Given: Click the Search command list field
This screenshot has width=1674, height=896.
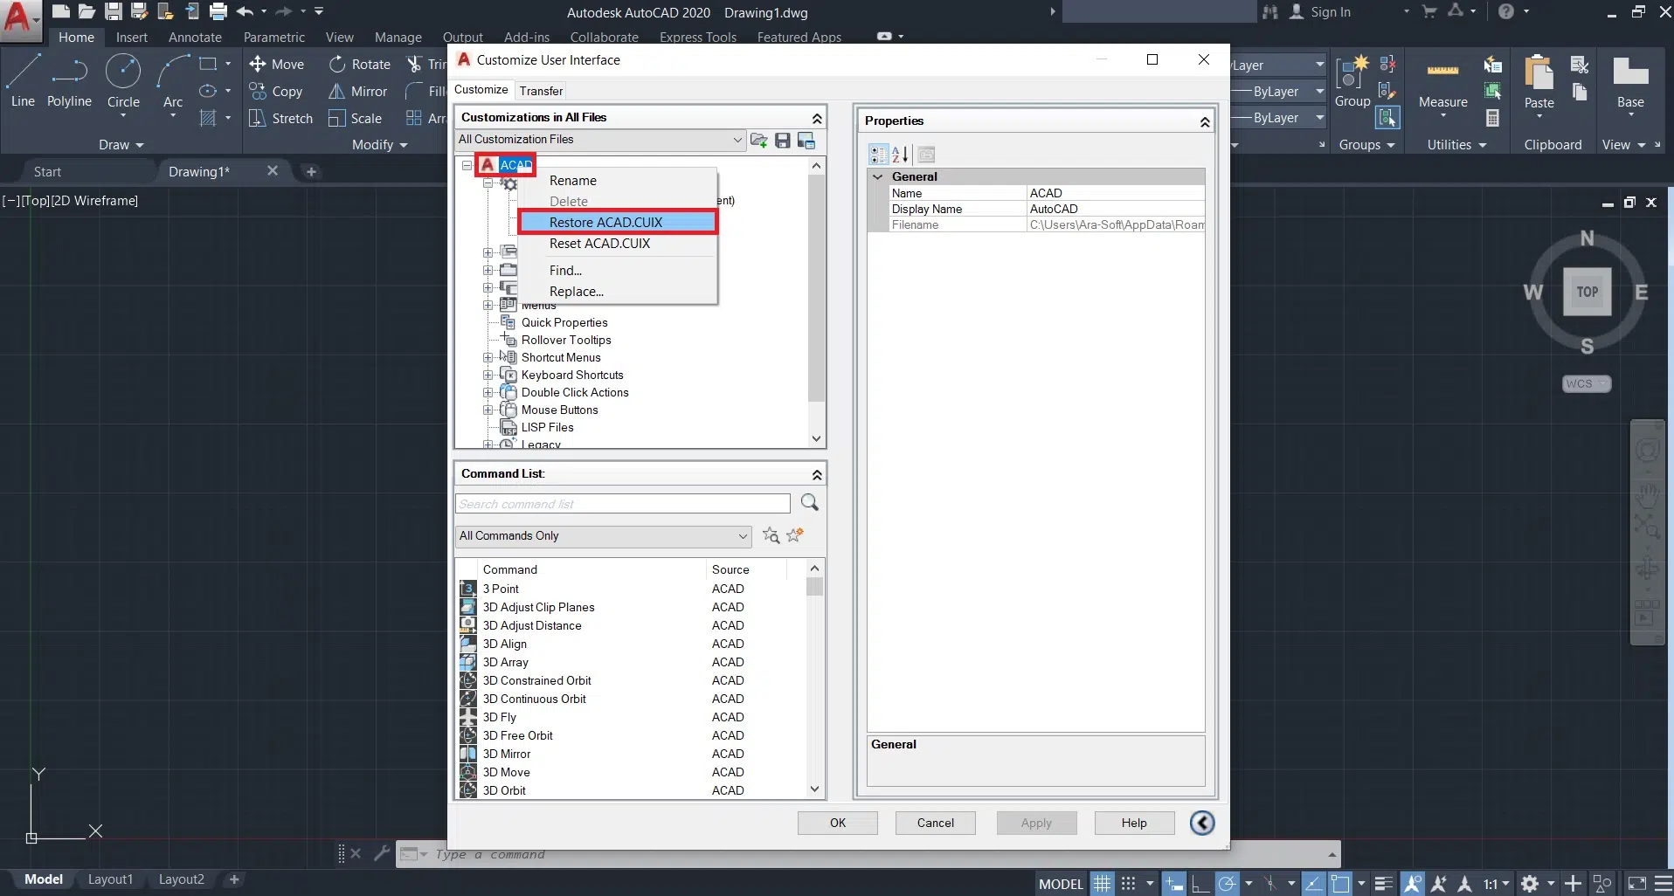Looking at the screenshot, I should tap(622, 504).
